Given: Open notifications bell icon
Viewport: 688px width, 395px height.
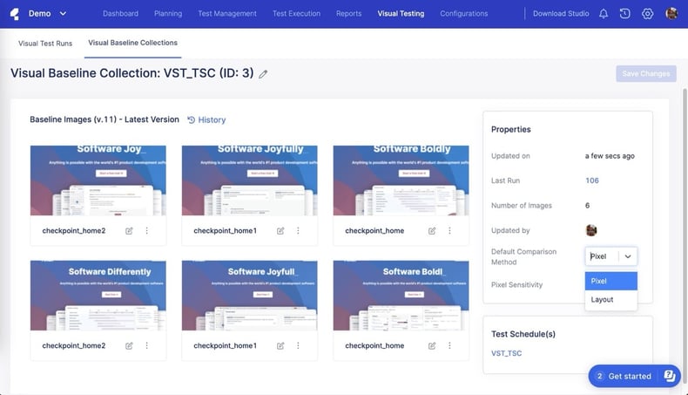Looking at the screenshot, I should (x=604, y=14).
